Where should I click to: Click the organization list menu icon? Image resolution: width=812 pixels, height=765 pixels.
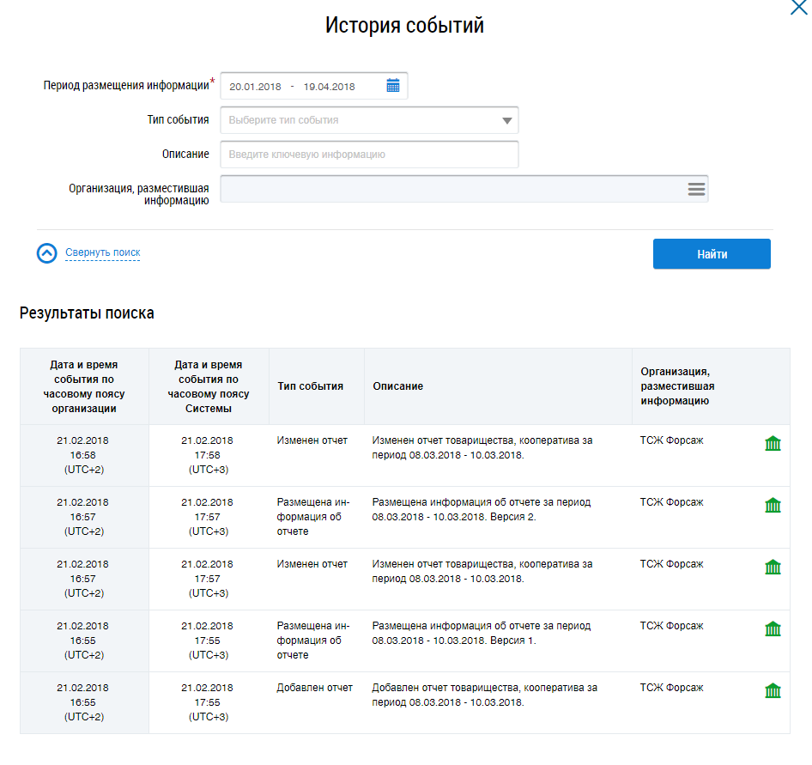tap(696, 189)
